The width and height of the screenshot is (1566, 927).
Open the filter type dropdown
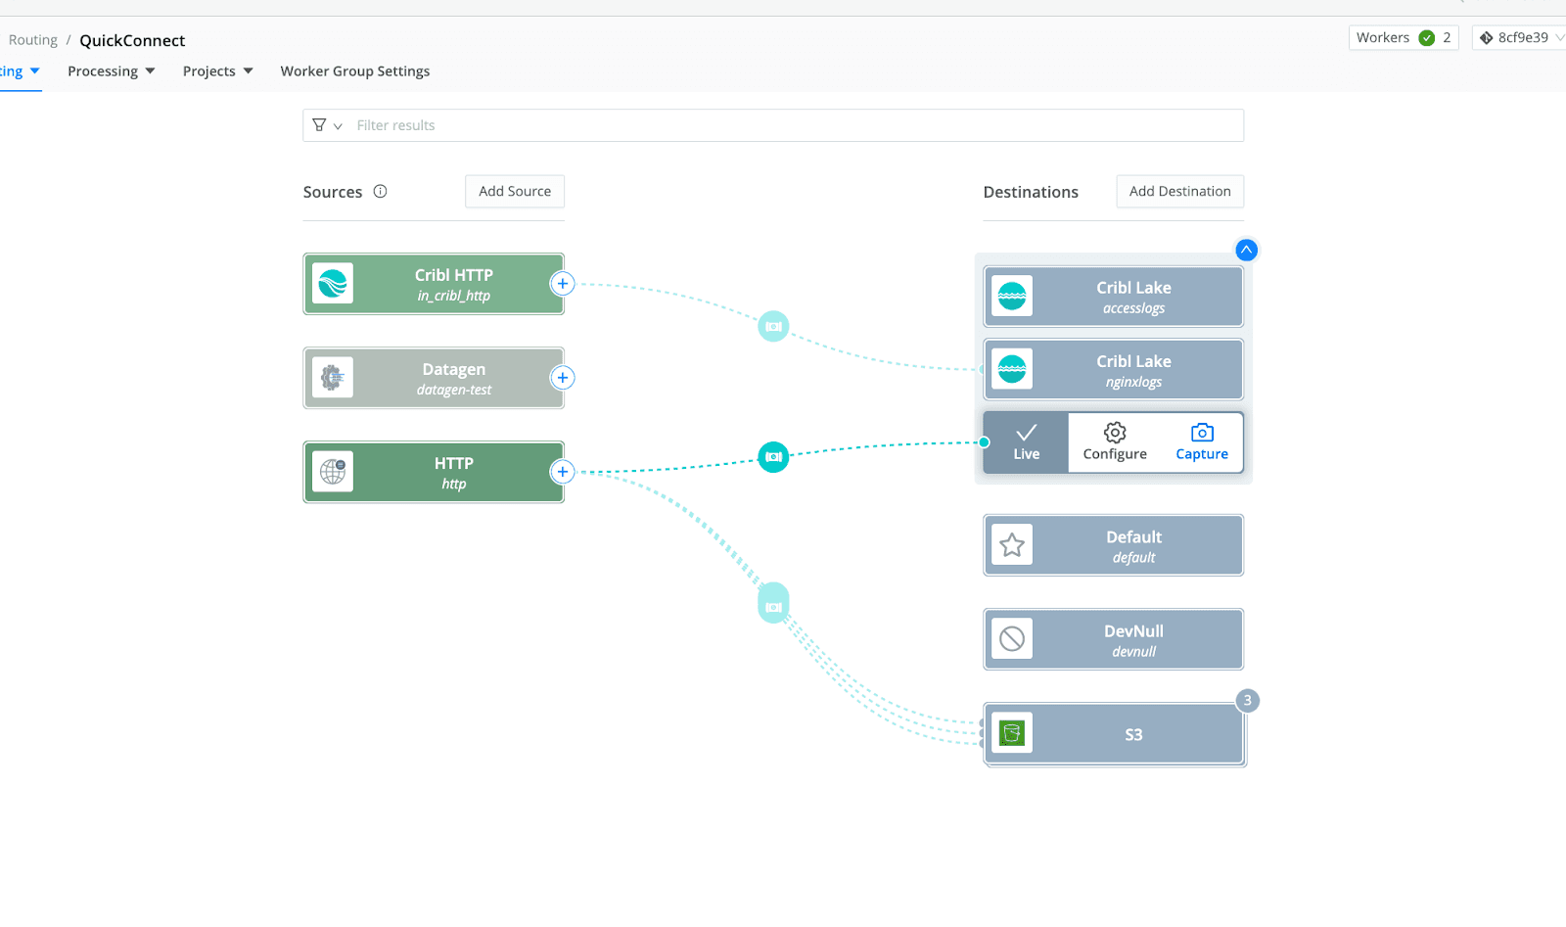[327, 125]
